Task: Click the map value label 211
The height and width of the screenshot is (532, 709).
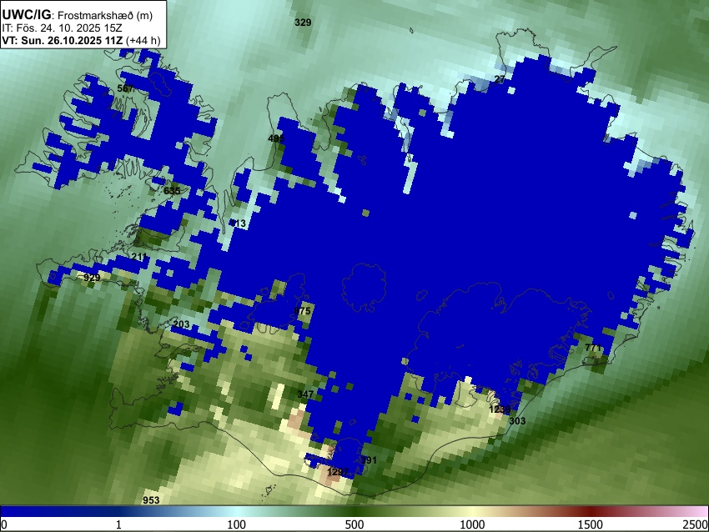Action: click(139, 257)
